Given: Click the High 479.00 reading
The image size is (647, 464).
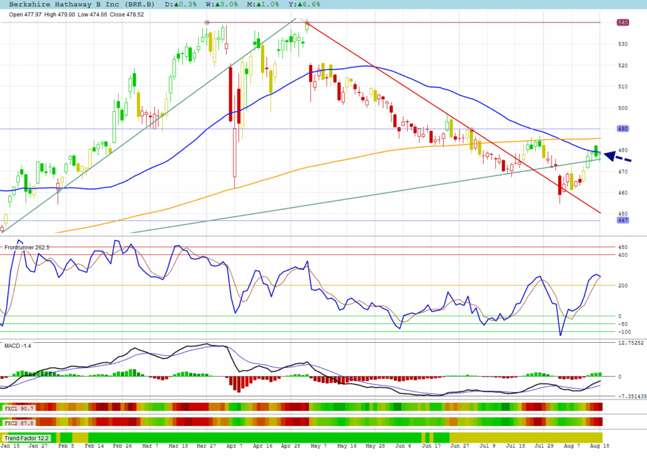Looking at the screenshot, I should [x=60, y=15].
